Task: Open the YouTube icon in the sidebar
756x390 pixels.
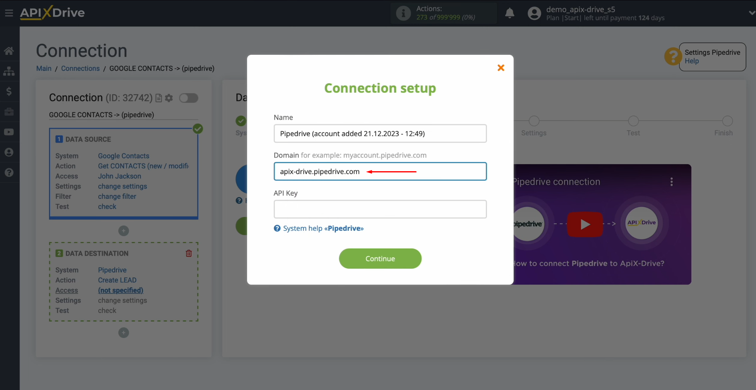Action: point(9,132)
